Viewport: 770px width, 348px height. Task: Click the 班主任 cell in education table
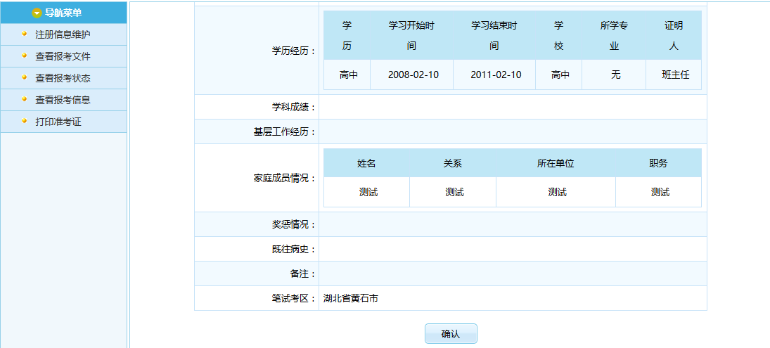click(x=674, y=75)
